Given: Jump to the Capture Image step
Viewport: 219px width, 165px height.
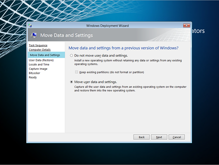Looking at the screenshot, I should point(38,69).
